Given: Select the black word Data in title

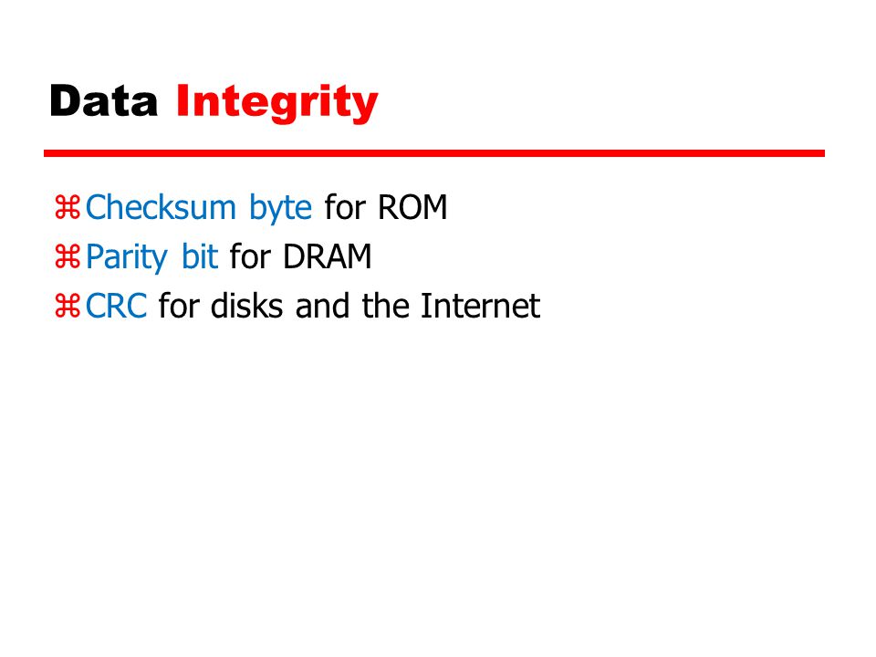Looking at the screenshot, I should click(x=104, y=101).
